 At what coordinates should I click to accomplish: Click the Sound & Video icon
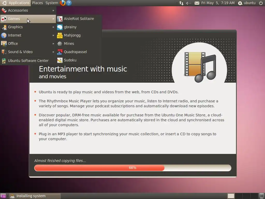click(4, 52)
